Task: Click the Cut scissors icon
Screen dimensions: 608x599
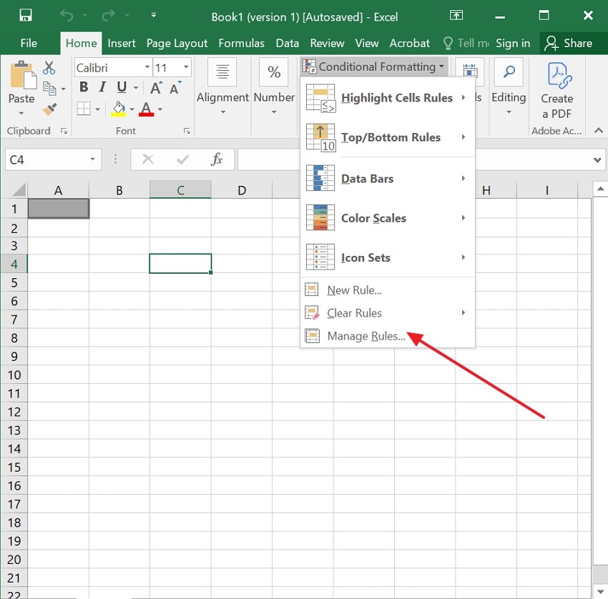Action: click(49, 68)
